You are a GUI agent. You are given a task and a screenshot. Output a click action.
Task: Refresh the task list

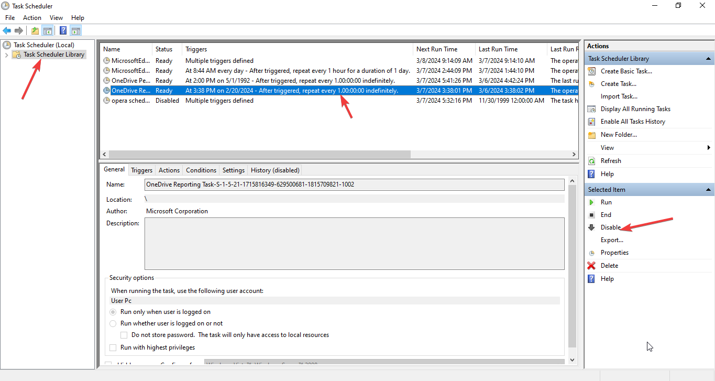[x=611, y=160]
